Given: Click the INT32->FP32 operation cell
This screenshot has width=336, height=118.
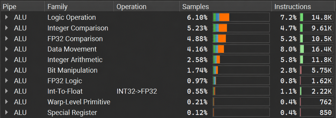Looking at the screenshot, I should point(137,91).
